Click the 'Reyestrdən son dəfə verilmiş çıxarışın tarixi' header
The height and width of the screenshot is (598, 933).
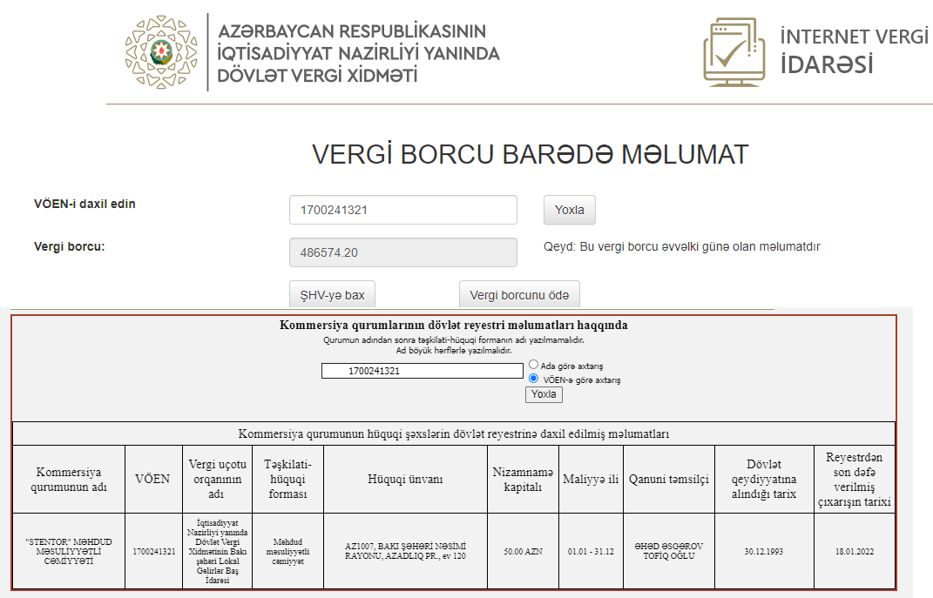855,479
